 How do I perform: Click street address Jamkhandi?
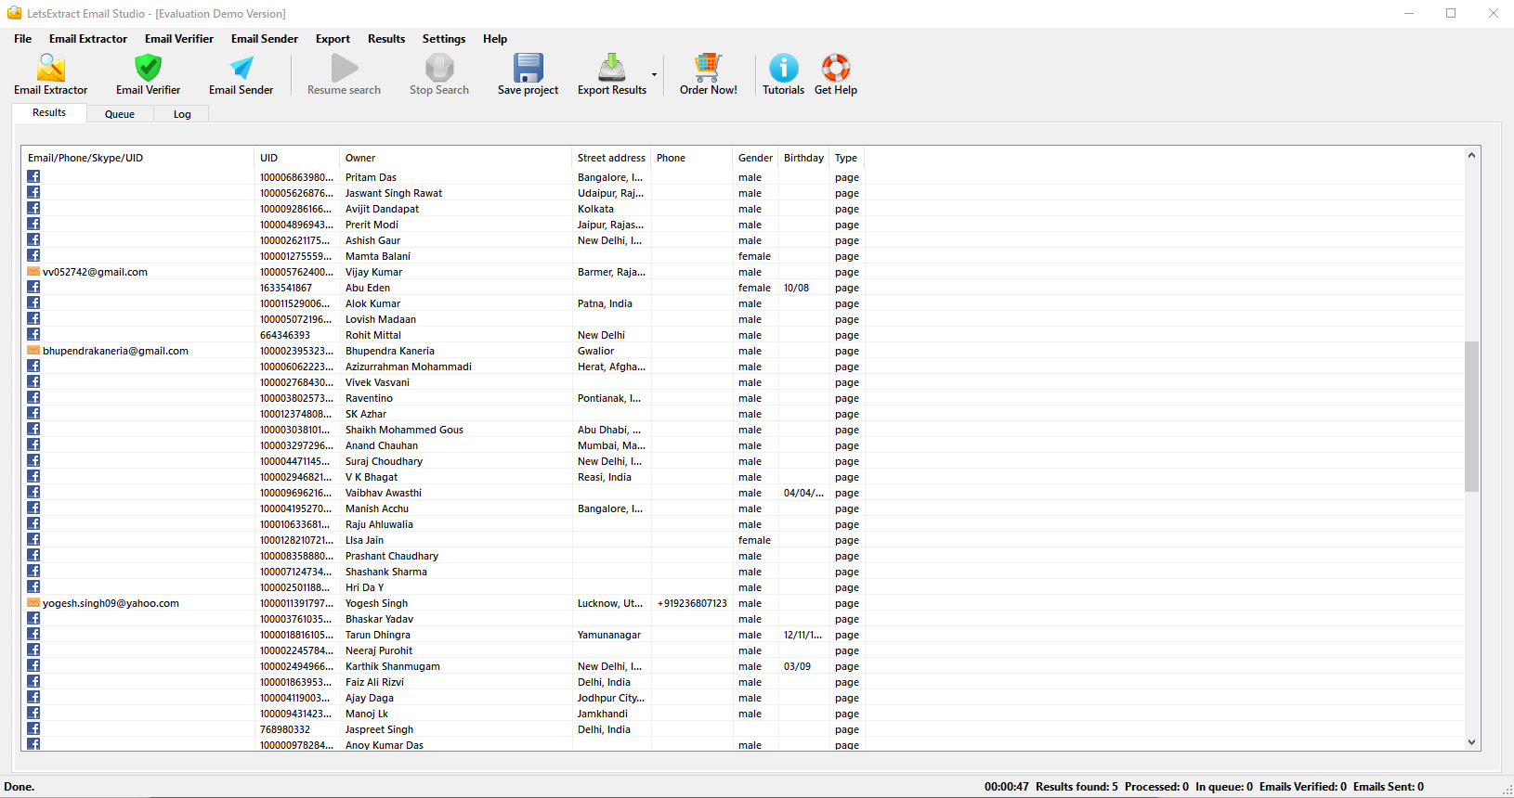pos(603,714)
